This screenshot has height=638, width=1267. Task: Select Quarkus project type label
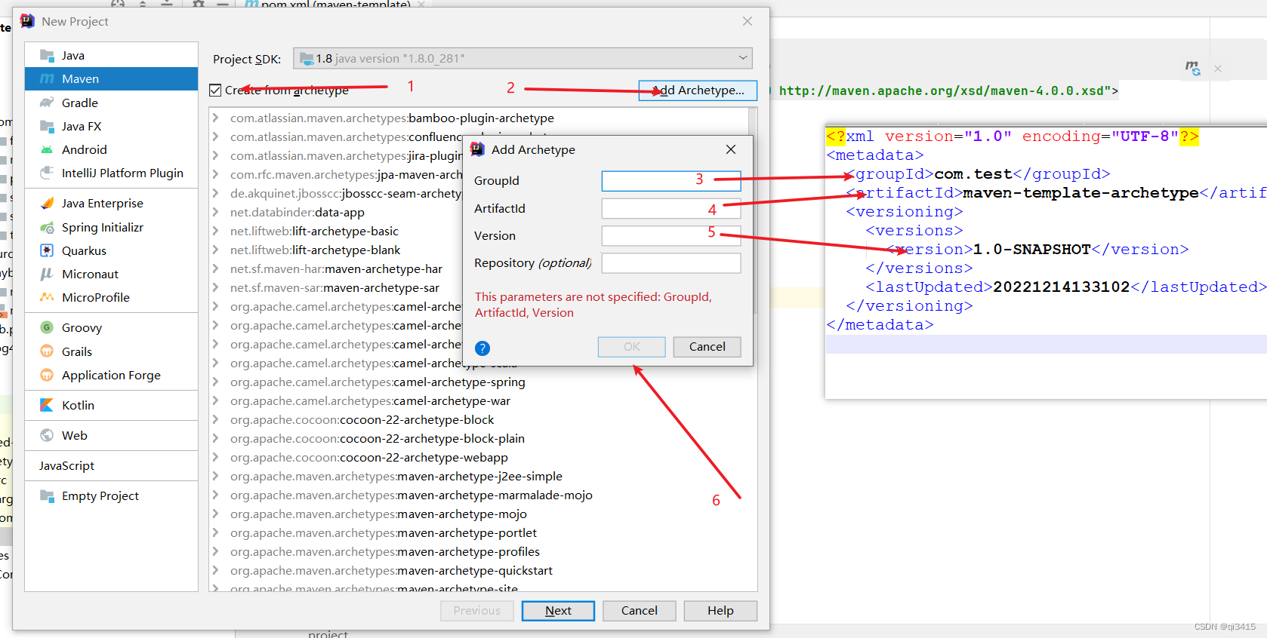click(84, 250)
